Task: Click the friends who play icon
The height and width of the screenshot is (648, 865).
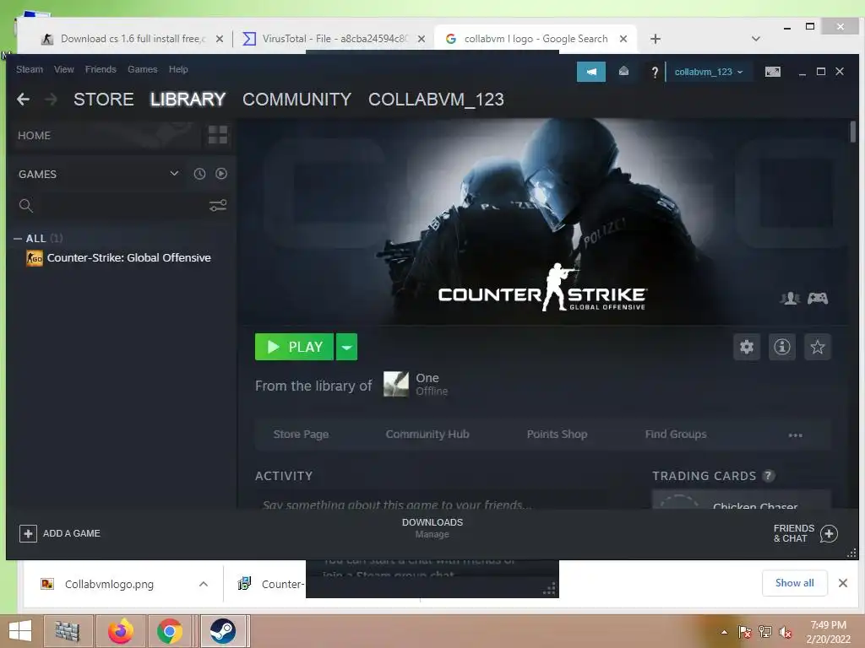Action: click(x=790, y=298)
